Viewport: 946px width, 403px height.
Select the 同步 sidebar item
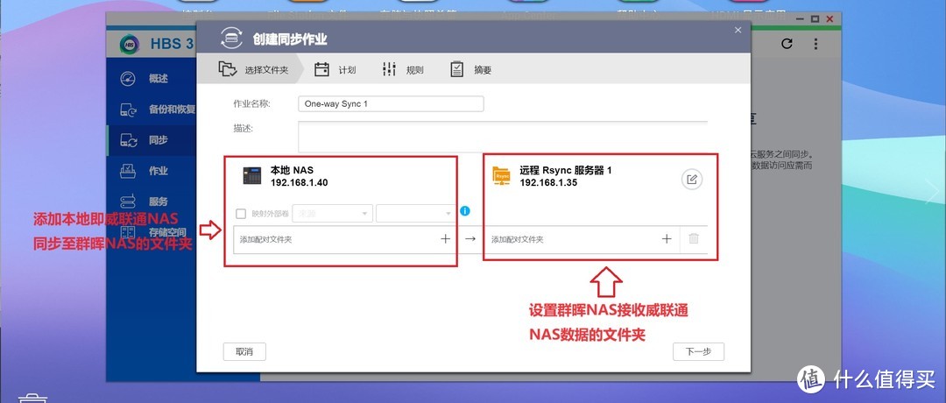(x=151, y=140)
